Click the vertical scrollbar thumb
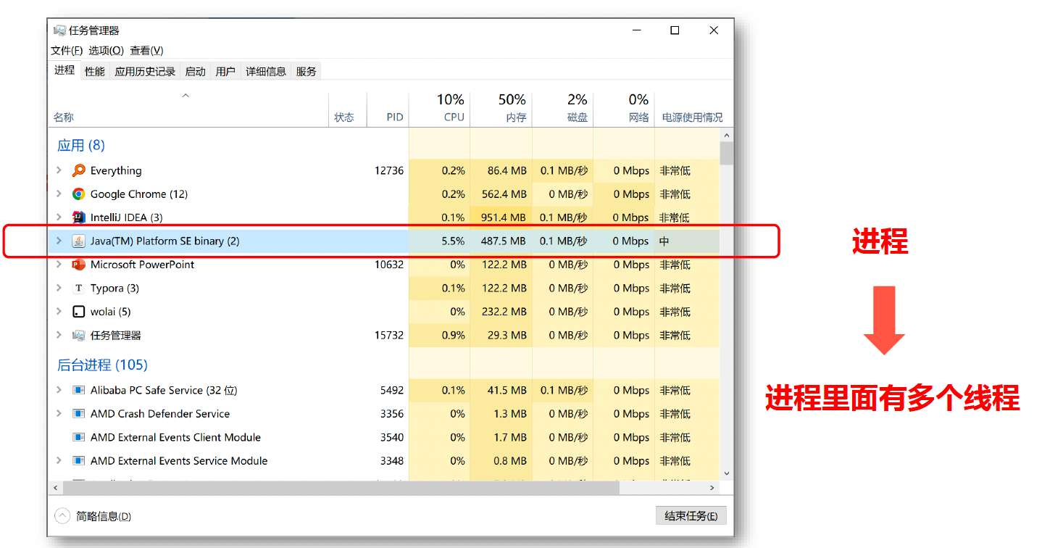 727,153
